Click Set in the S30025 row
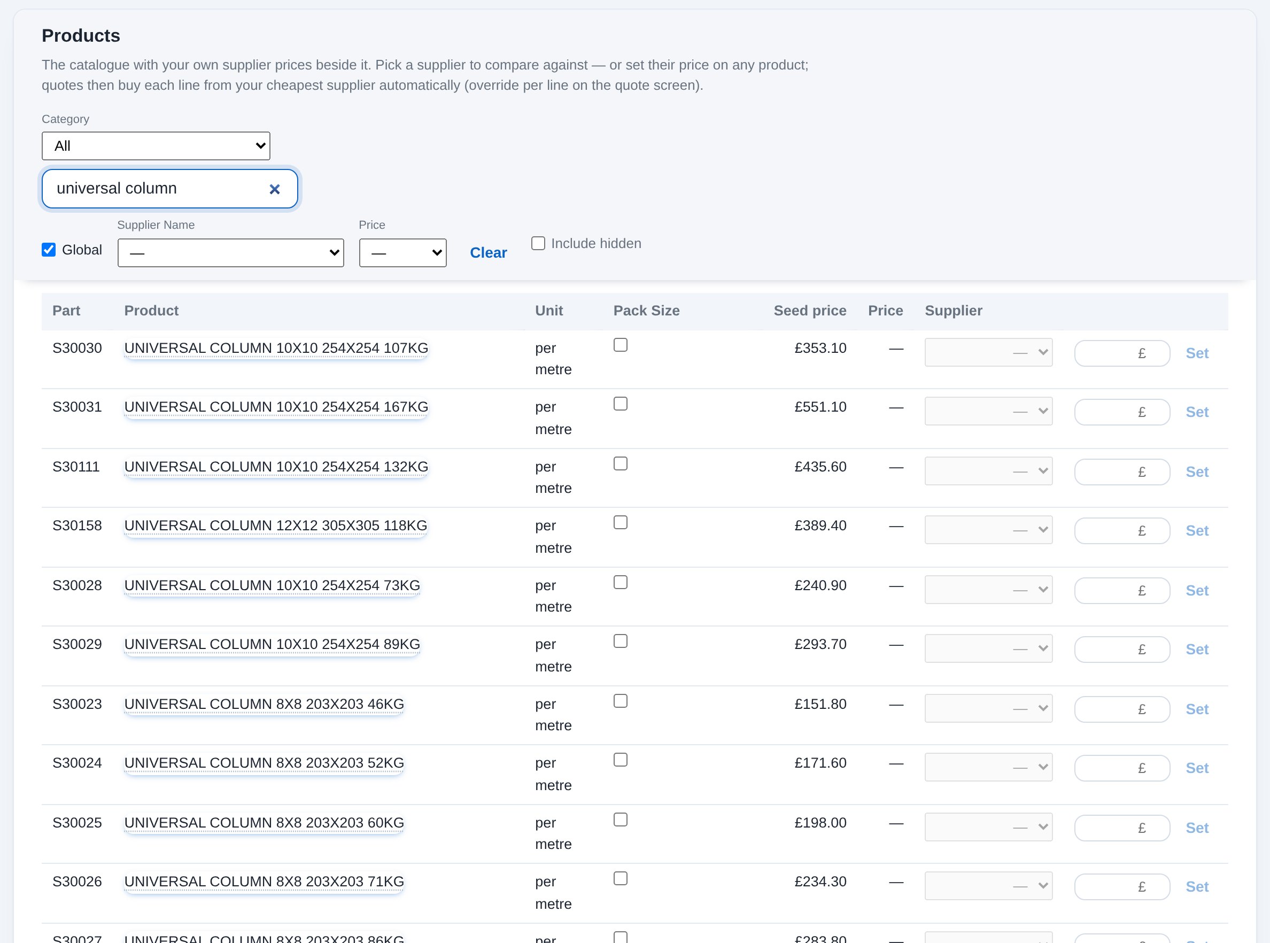 (x=1197, y=828)
